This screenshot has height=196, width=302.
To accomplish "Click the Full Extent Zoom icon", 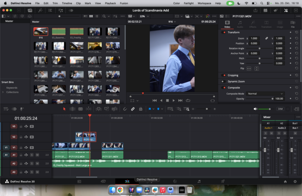I will coord(170,109).
